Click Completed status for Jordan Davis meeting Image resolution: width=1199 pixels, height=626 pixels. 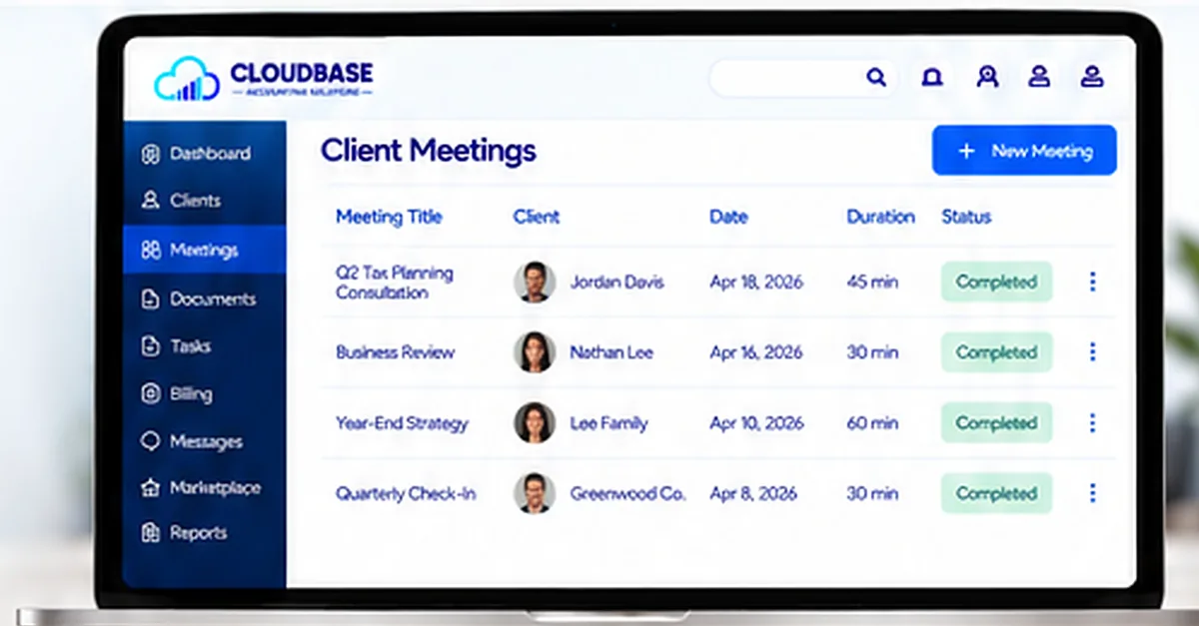pyautogui.click(x=996, y=282)
